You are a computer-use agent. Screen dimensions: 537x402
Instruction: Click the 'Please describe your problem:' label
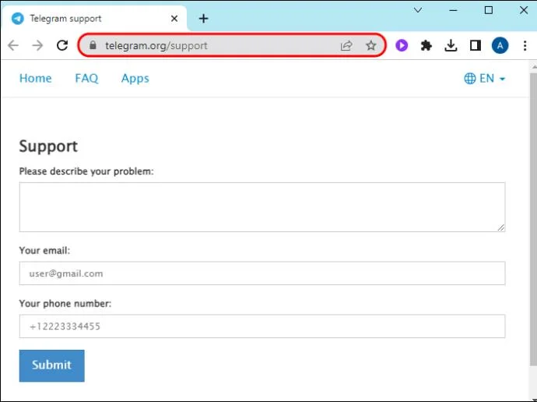(x=86, y=171)
